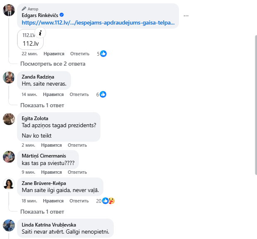Viewport: 257px width, 239px height.
Task: Click Mārtiņš Cimermanis profile picture
Action: 9,157
